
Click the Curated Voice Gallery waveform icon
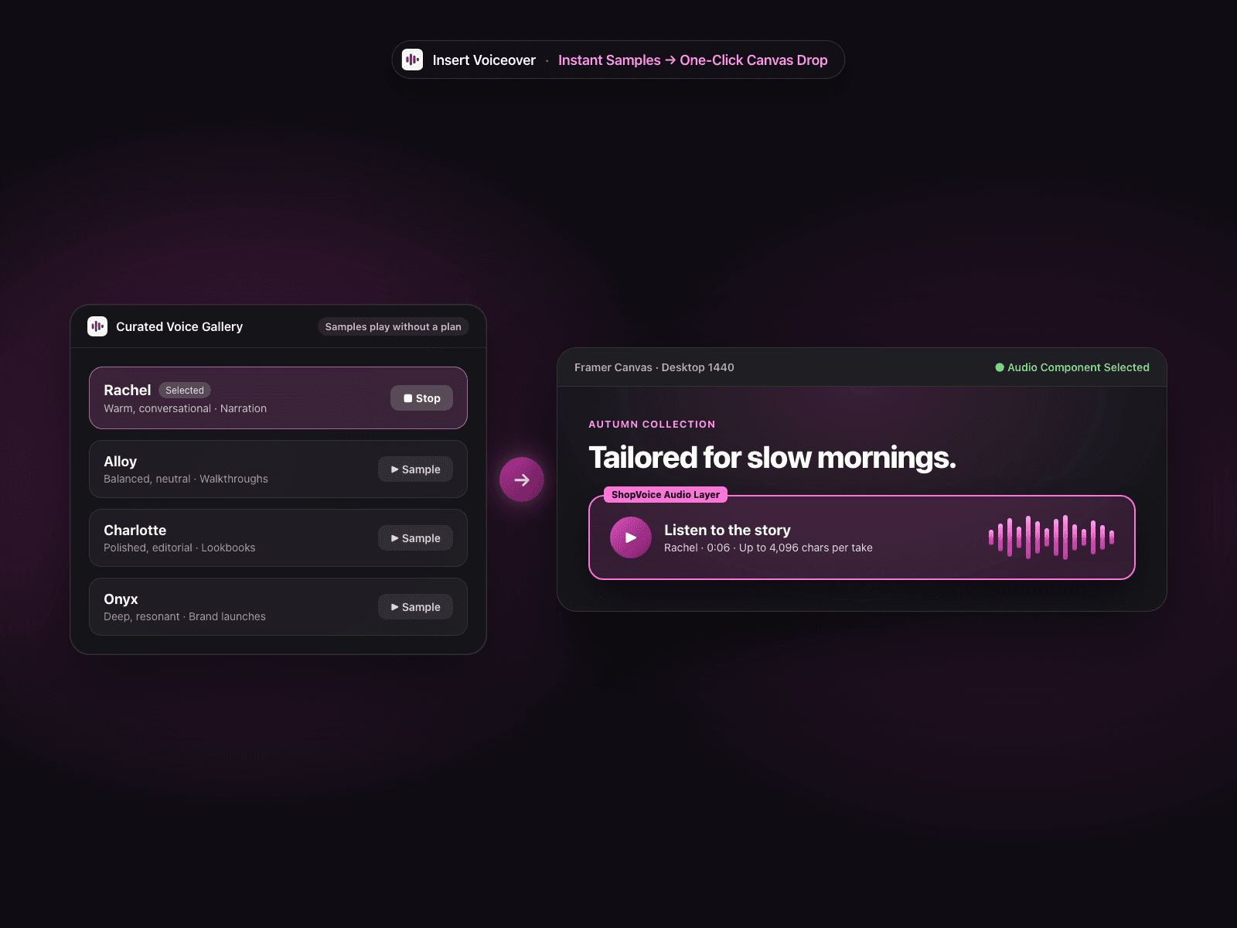[97, 326]
